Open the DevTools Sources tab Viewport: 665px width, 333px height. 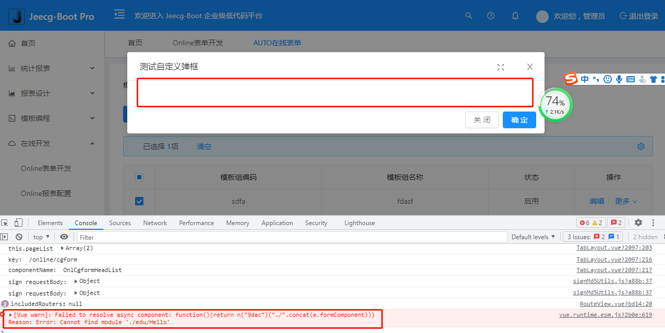120,223
